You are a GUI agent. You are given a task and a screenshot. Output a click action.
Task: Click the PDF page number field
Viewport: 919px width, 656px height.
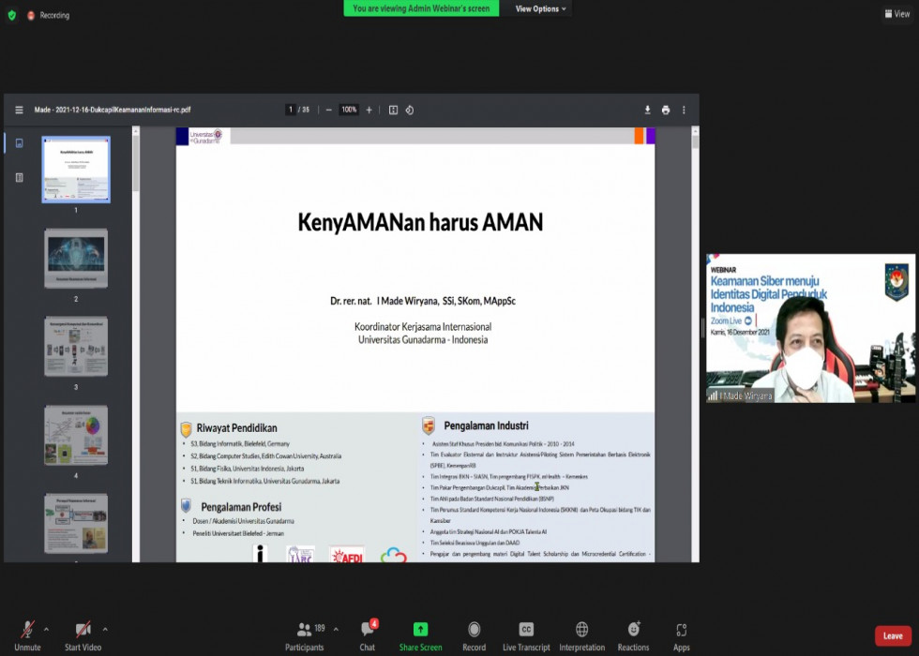[x=291, y=110]
